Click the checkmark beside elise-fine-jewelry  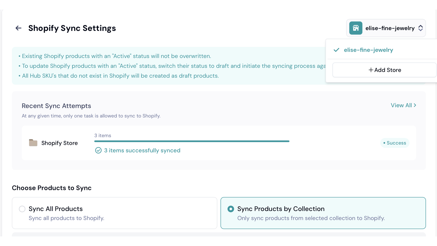[x=336, y=50]
